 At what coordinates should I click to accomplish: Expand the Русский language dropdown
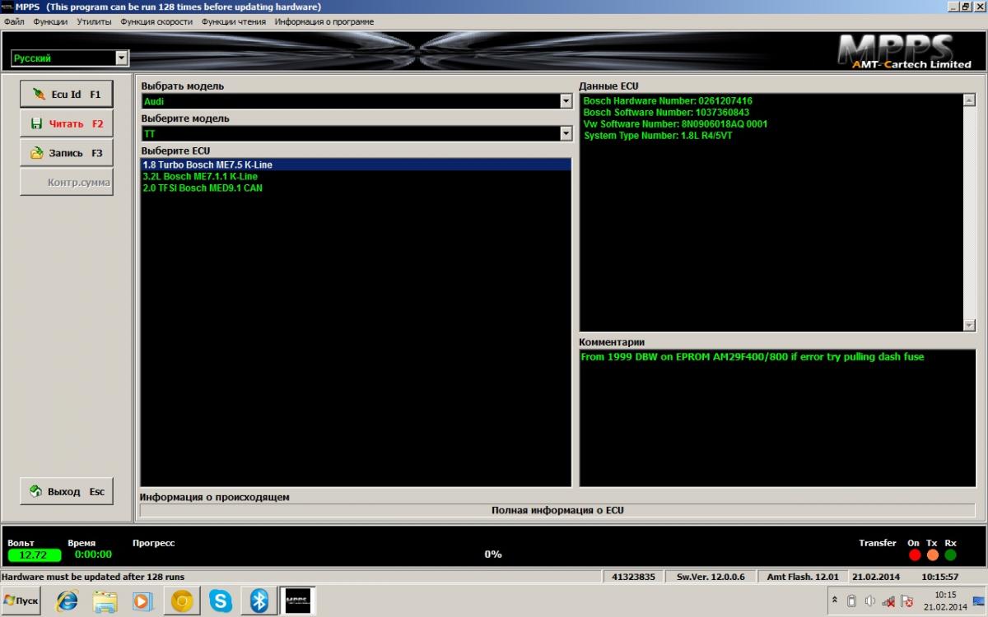click(122, 58)
